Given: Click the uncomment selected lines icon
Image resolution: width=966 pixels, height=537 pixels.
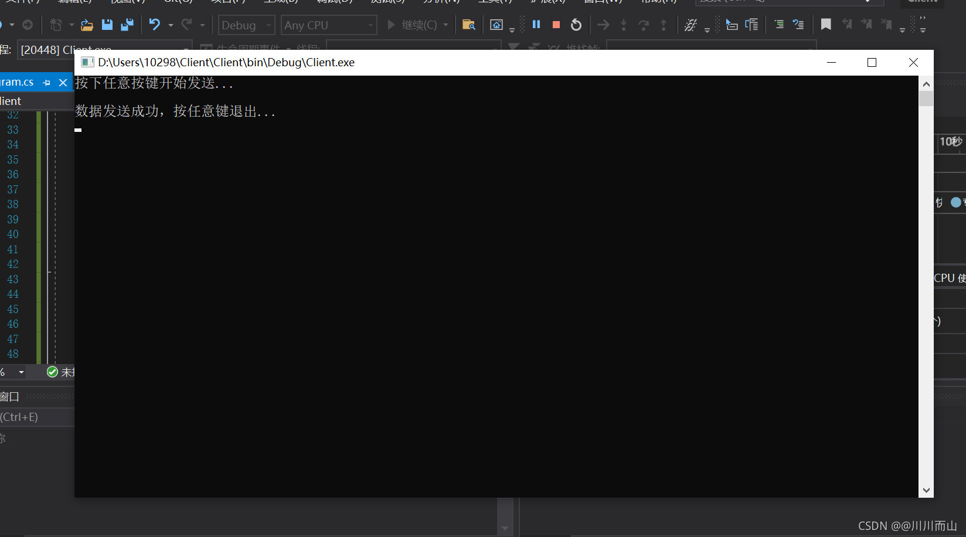Looking at the screenshot, I should (x=798, y=25).
